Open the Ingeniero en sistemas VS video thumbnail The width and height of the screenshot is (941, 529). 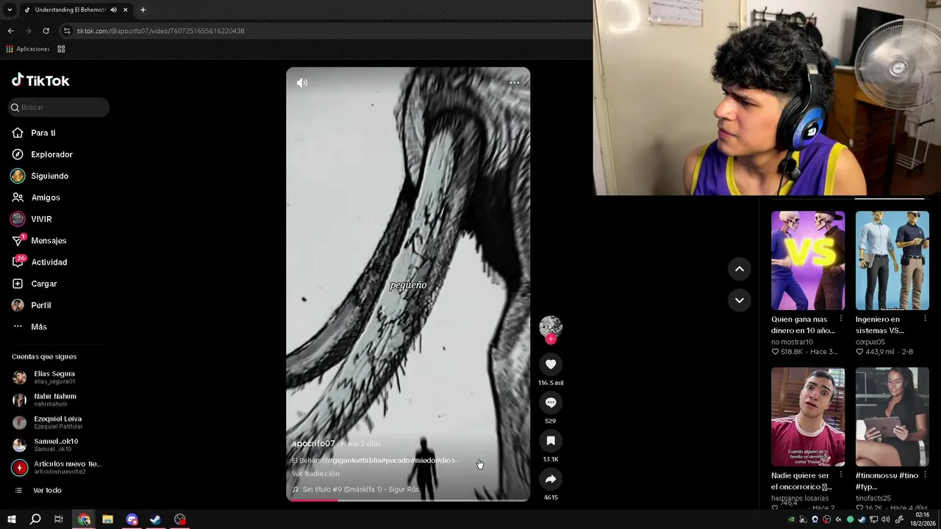(892, 261)
